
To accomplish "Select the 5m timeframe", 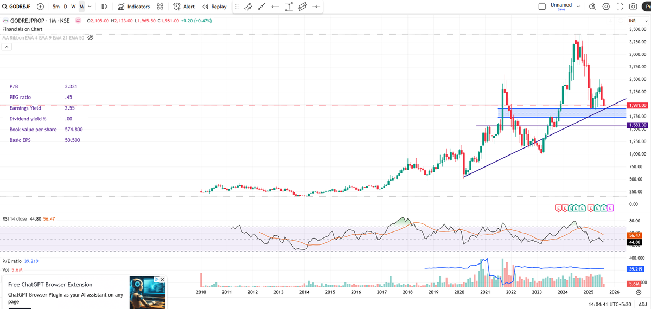I will tap(56, 7).
